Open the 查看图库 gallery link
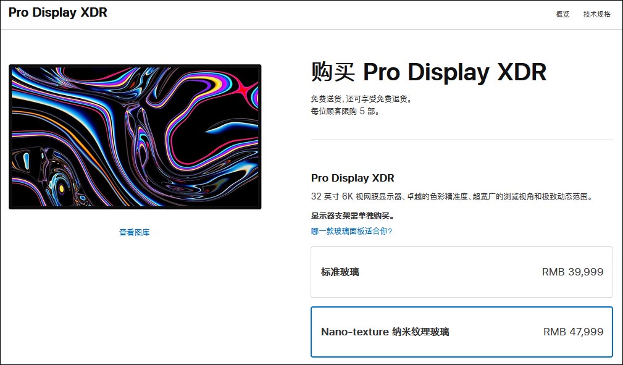 coord(135,233)
